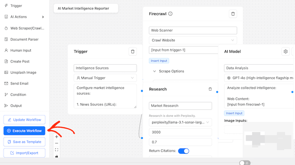Add a Condition node from the sidebar
Image resolution: width=295 pixels, height=165 pixels.
coord(15,95)
